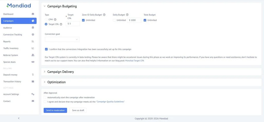Select the CPM radio button
Image resolution: width=264 pixels, height=122 pixels.
[46, 20]
